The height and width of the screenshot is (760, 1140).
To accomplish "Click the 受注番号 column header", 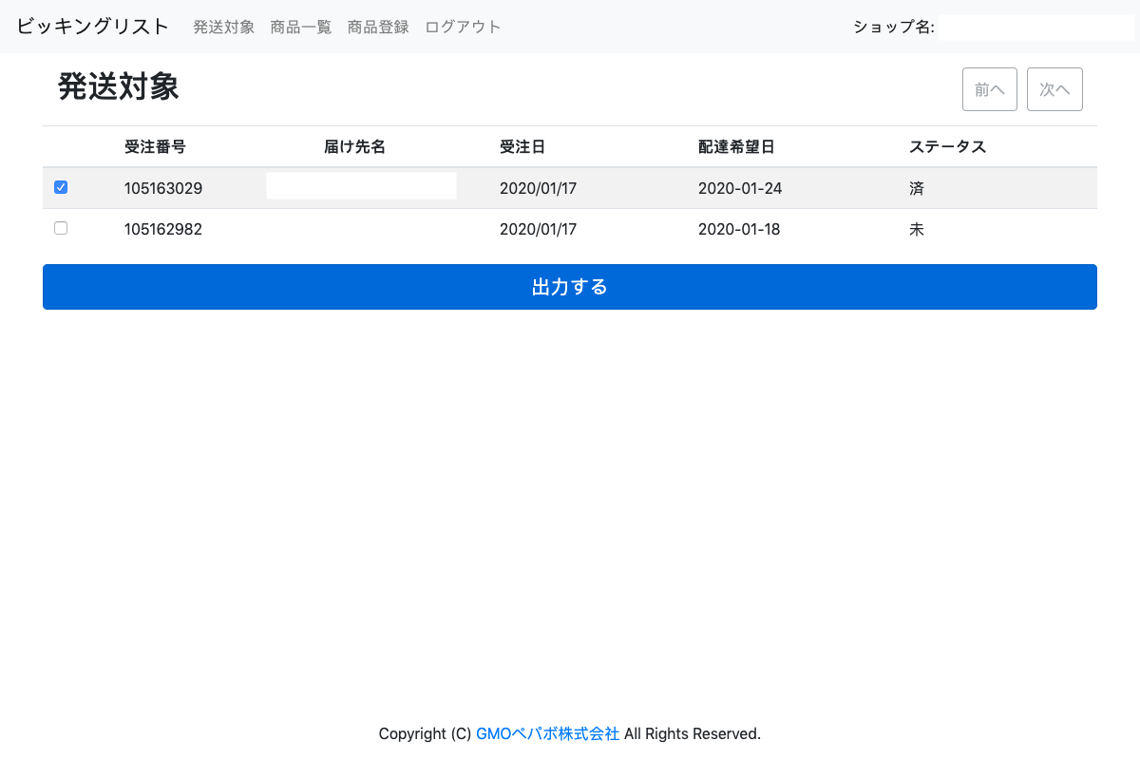I will (155, 146).
